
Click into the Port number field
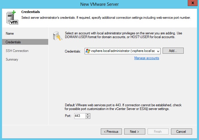[x=80, y=116]
